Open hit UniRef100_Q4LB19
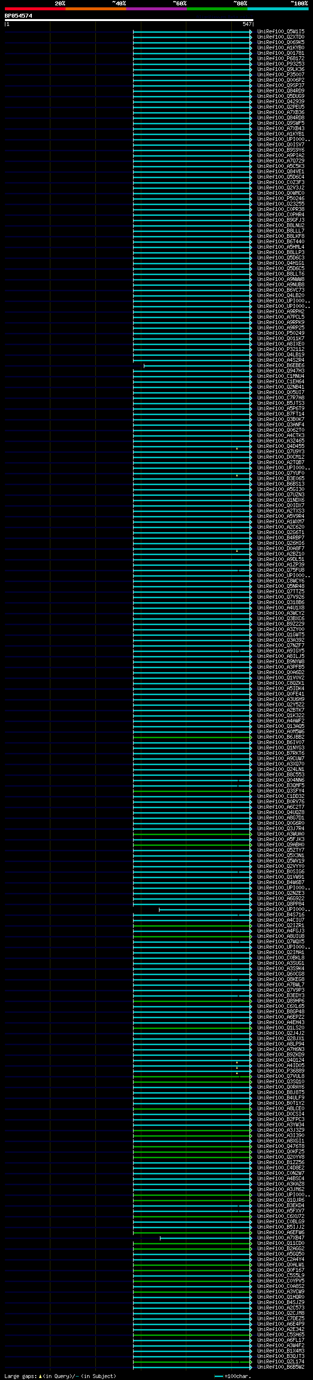Viewport: 313px width, 1380px height. (x=281, y=354)
